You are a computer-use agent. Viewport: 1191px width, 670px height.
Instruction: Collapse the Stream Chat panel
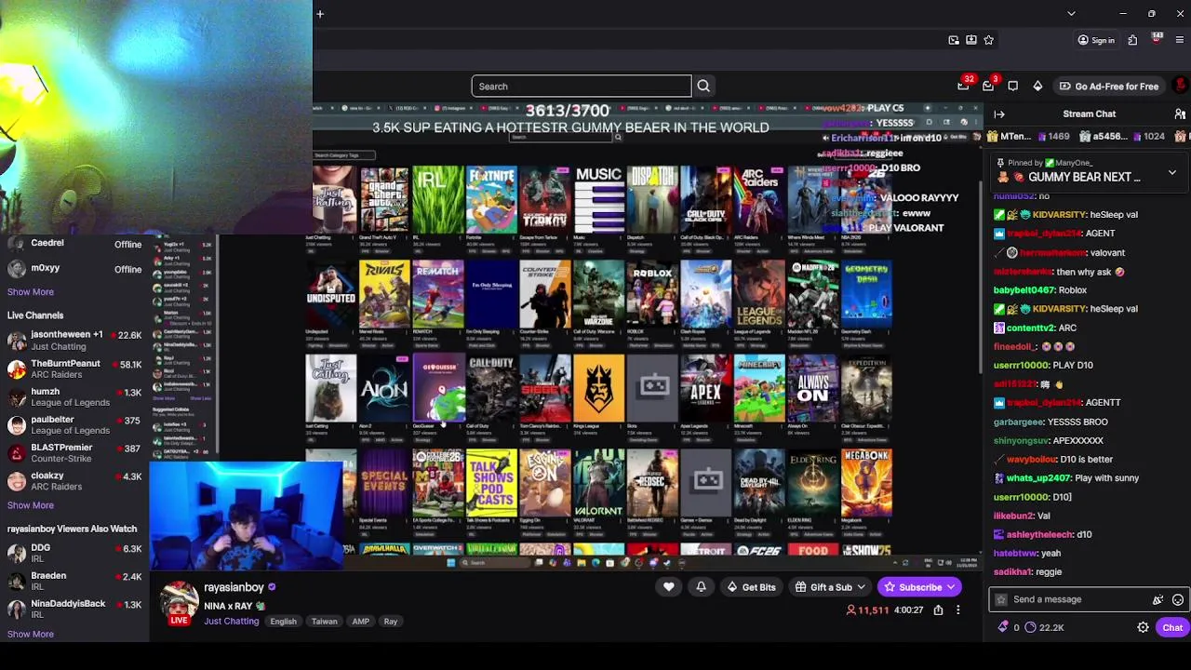point(999,114)
